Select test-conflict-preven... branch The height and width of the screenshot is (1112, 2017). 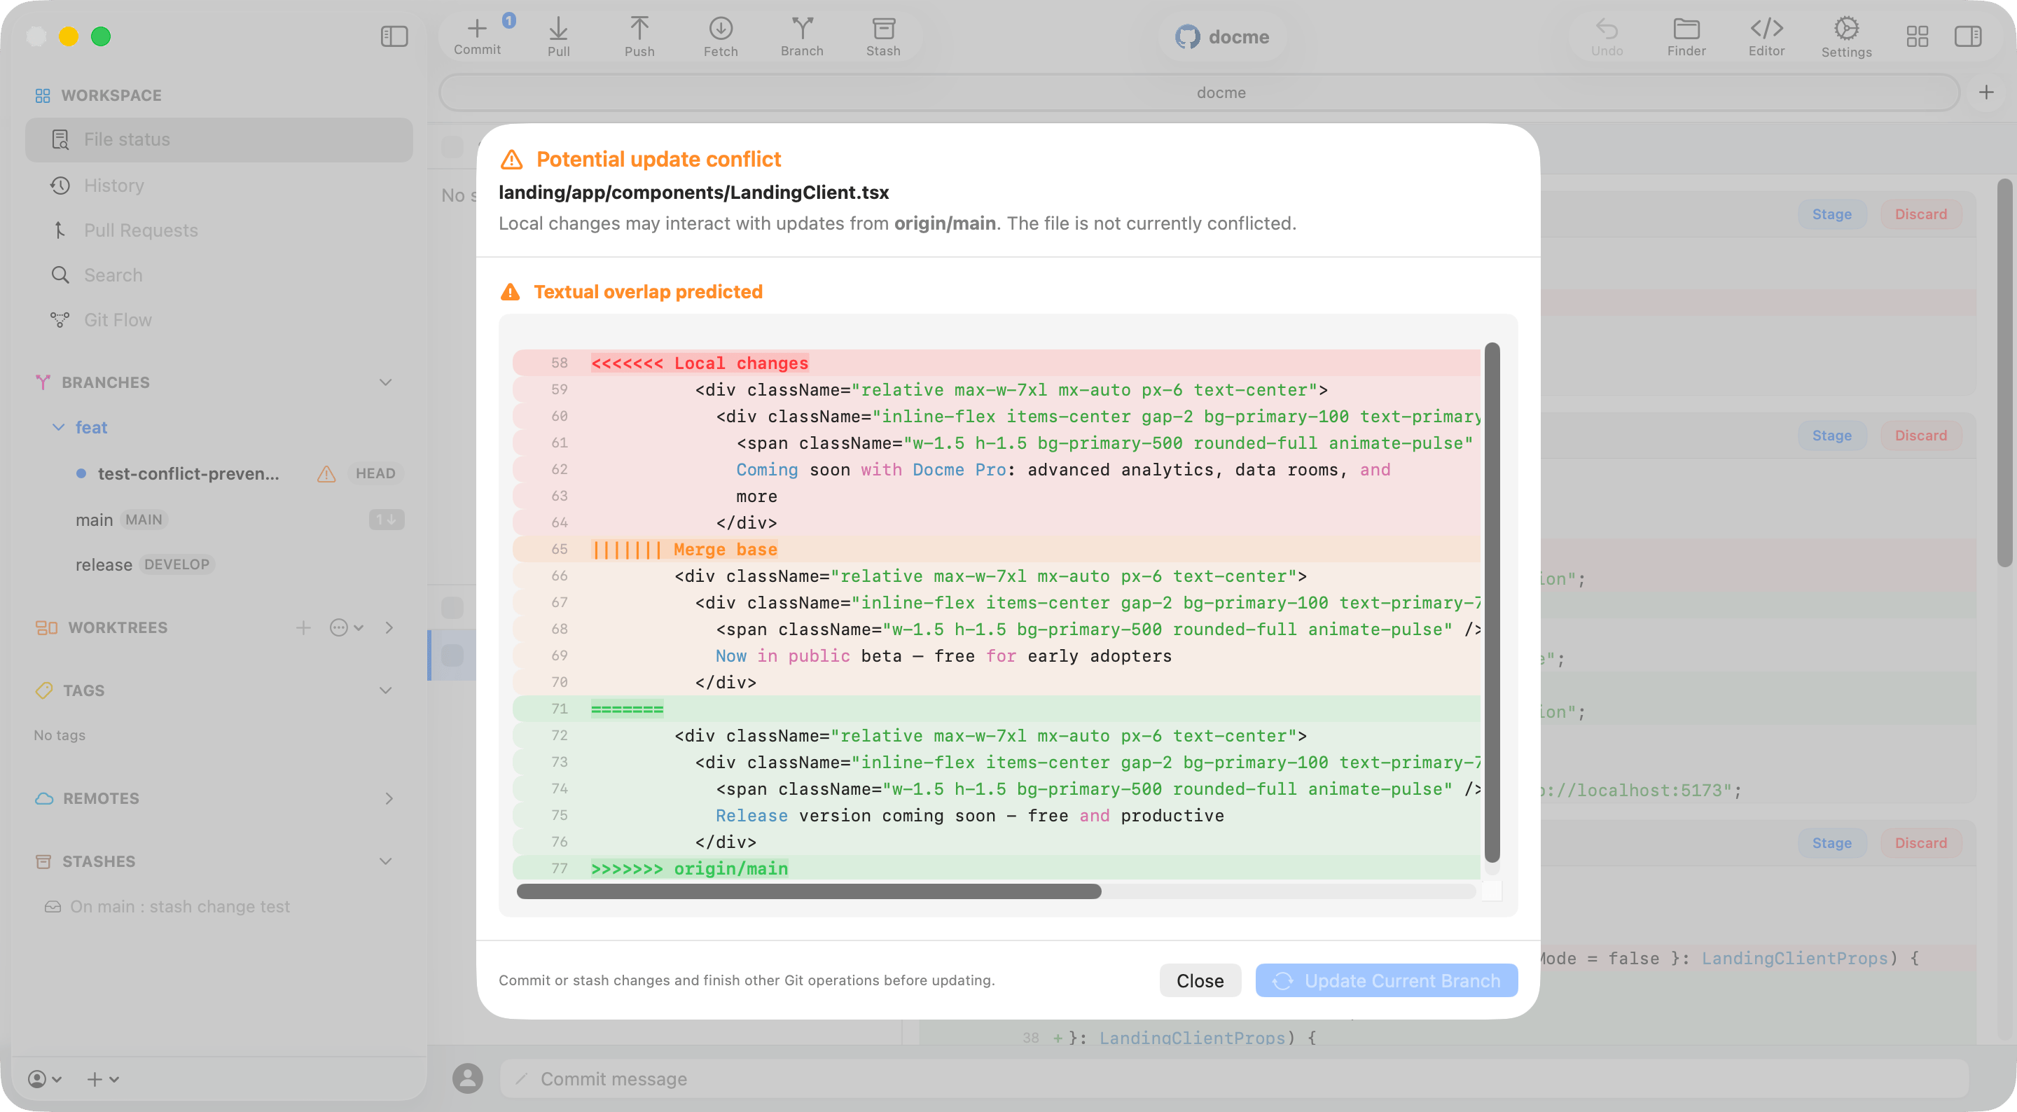(x=188, y=474)
